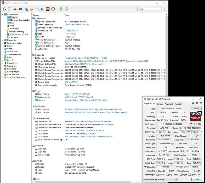205x183 pixels.
Task: Click the BIOS export share icon in GPU-Z
Action: coord(191,124)
